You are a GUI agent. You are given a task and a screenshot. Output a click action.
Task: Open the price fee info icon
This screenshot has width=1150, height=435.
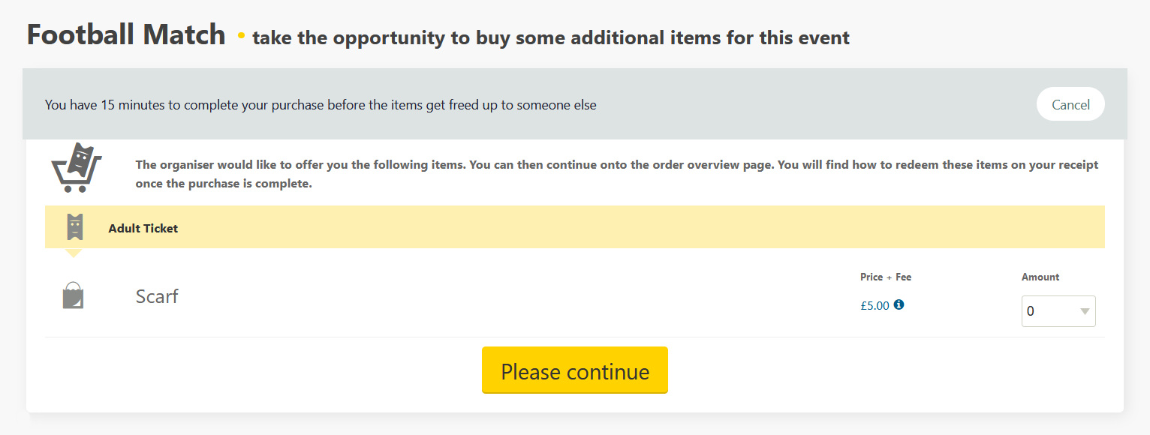point(899,304)
